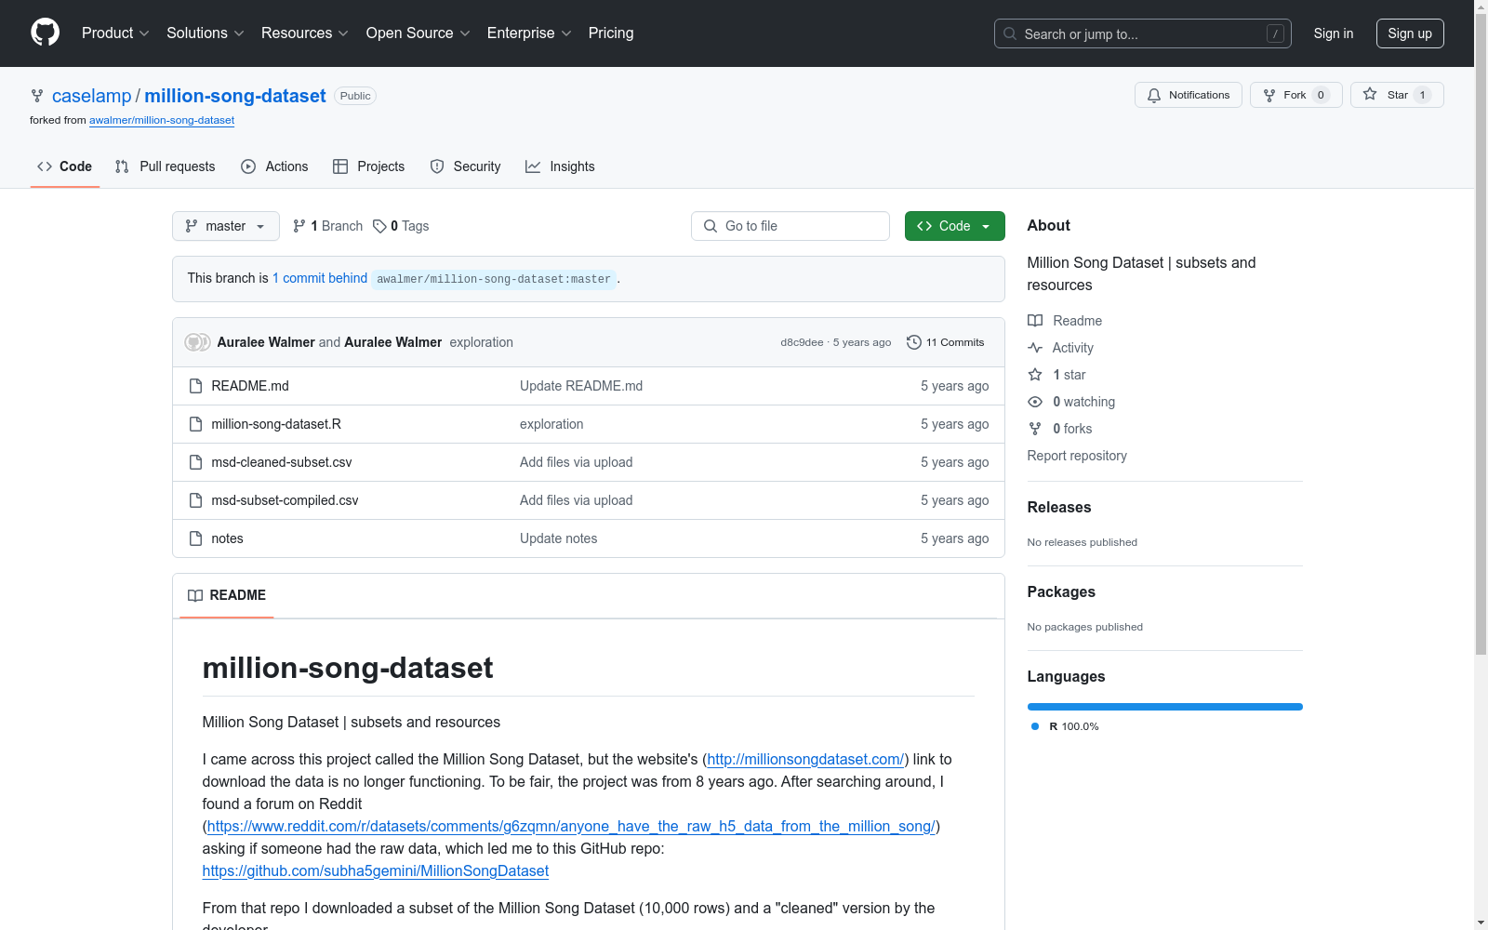Open the subha5gemini/MillionSongDataset GitHub link
The image size is (1488, 930).
pyautogui.click(x=376, y=870)
